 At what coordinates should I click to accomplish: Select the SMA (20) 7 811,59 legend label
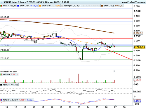[29, 6]
